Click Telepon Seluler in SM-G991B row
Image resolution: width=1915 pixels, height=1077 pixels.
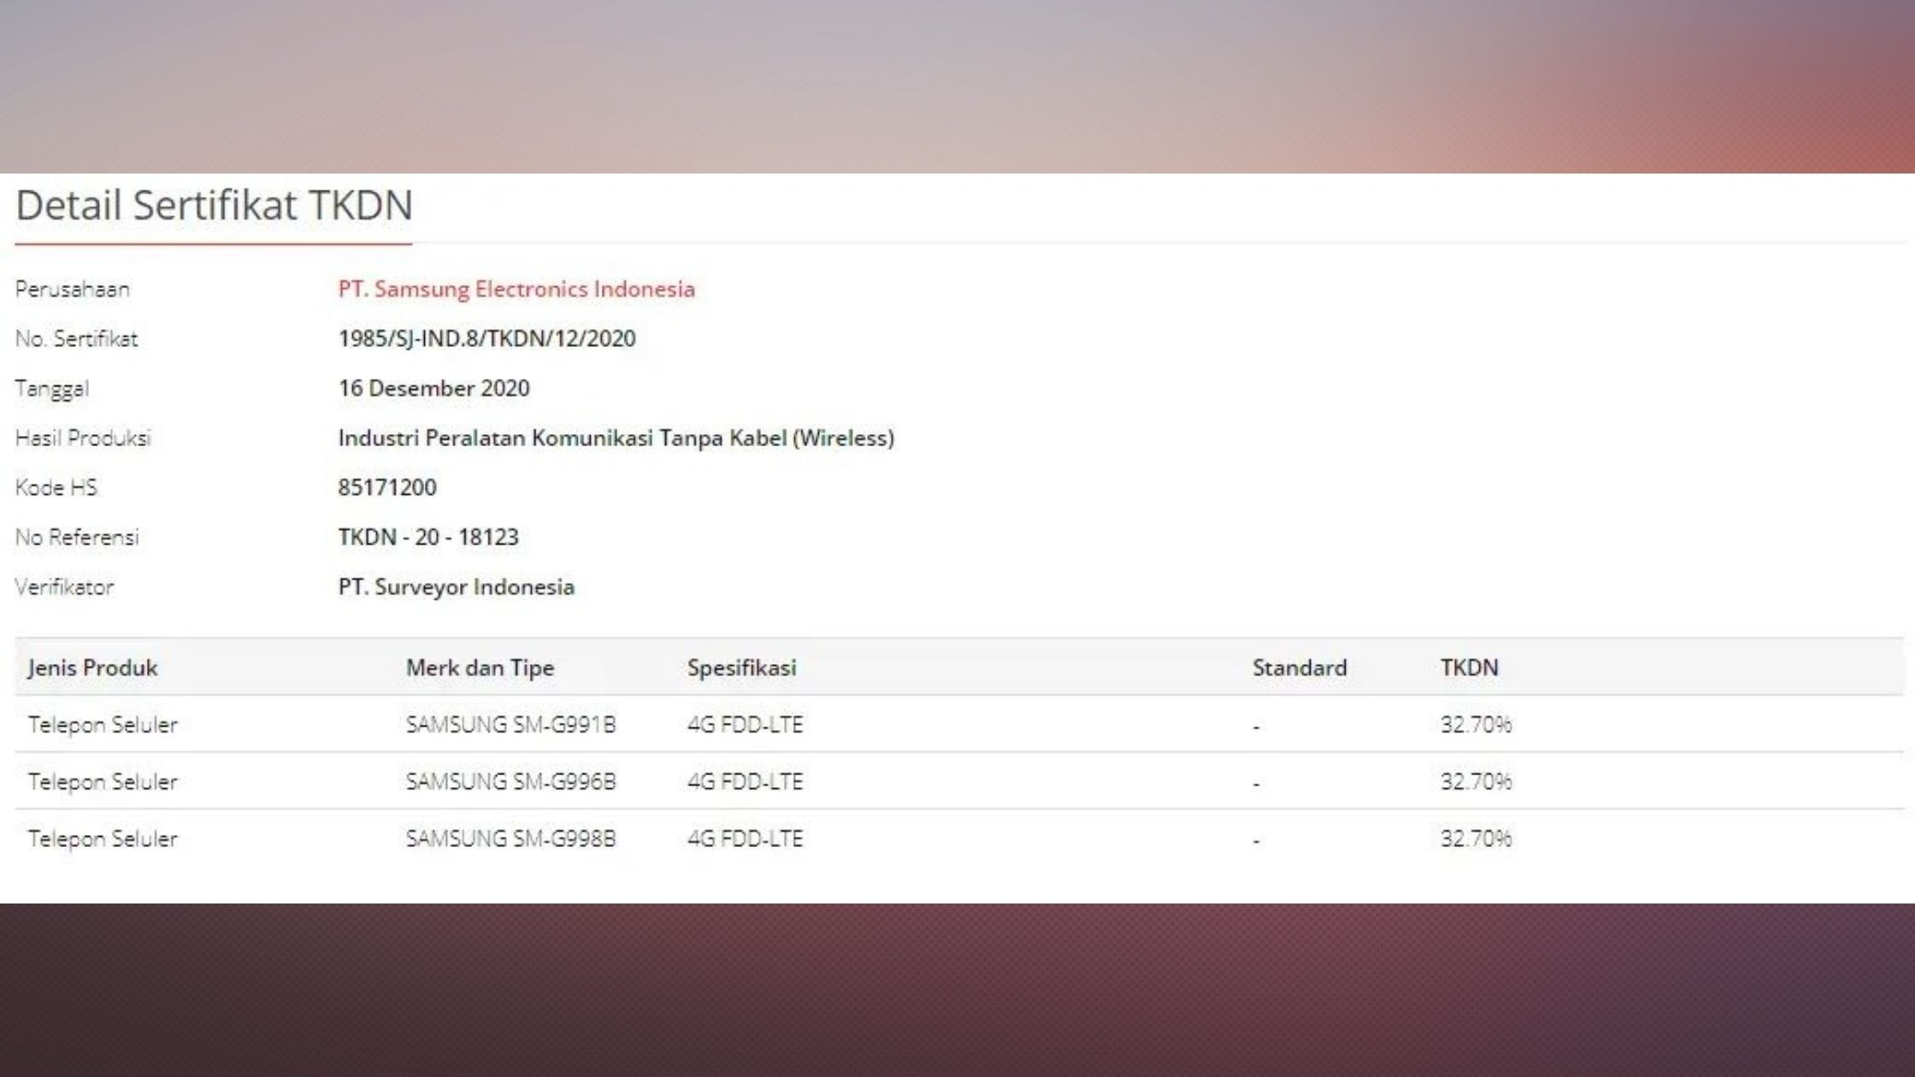(x=103, y=725)
